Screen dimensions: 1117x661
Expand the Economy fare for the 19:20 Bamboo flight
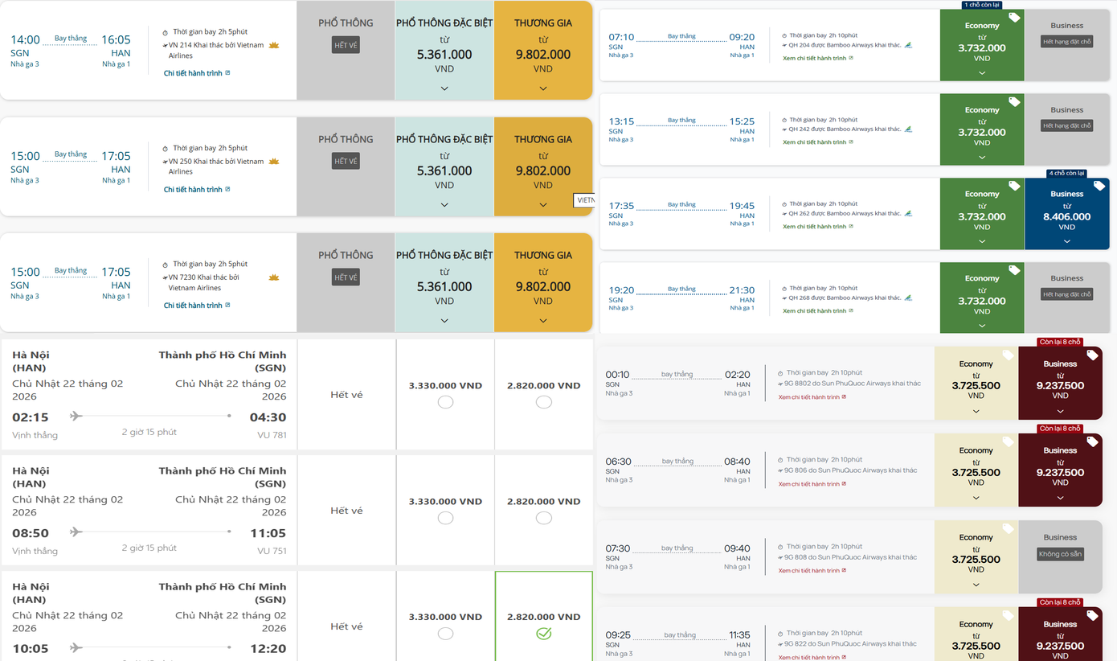(982, 326)
